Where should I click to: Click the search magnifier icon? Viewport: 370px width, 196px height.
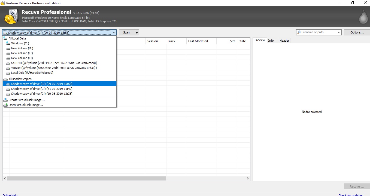(299, 32)
